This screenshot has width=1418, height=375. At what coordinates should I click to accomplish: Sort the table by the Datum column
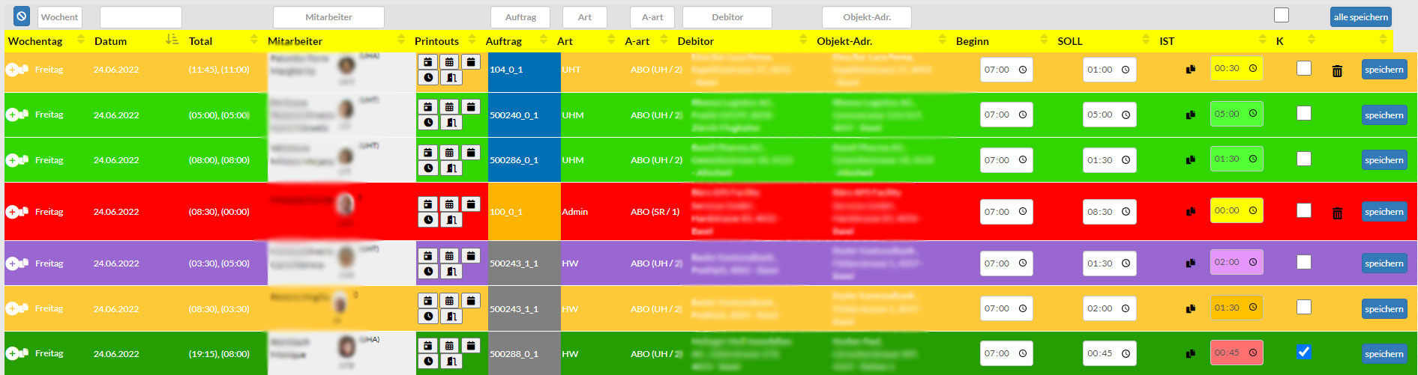click(111, 41)
